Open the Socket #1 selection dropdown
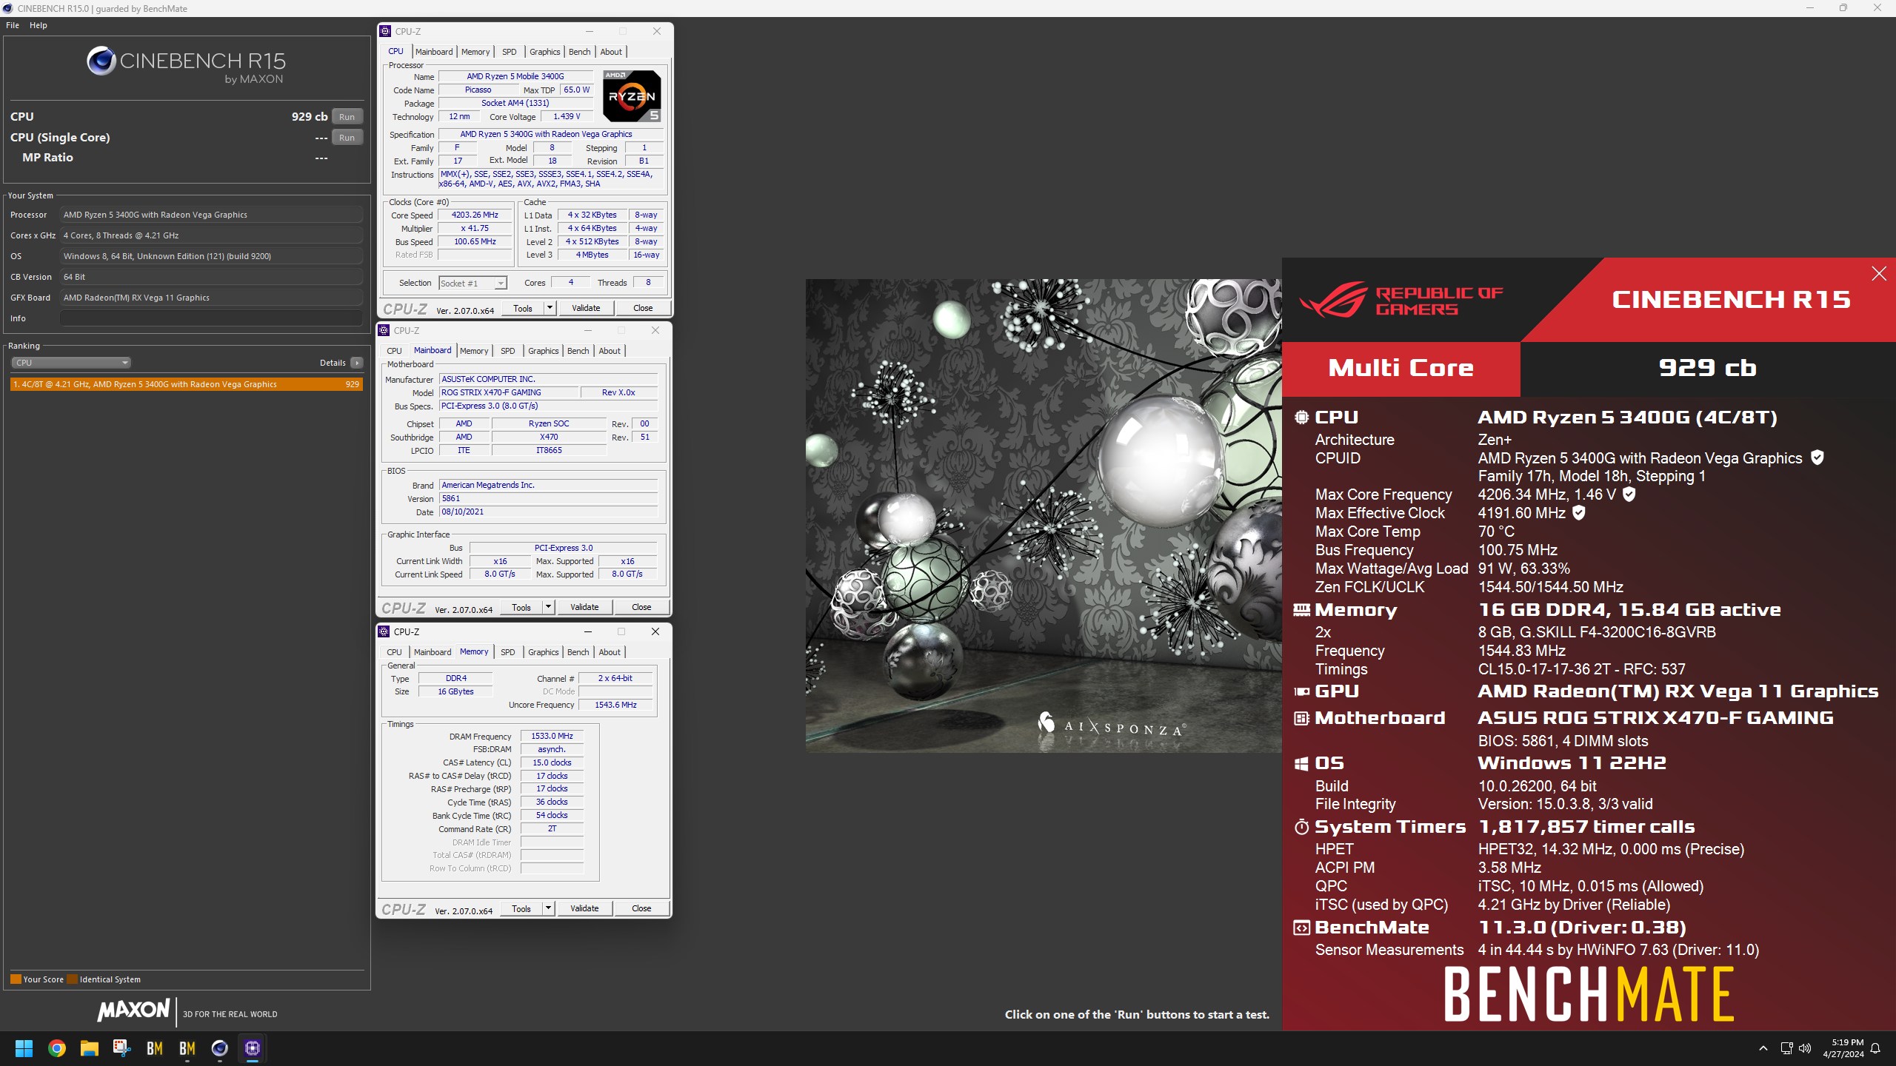The width and height of the screenshot is (1896, 1066). point(473,283)
